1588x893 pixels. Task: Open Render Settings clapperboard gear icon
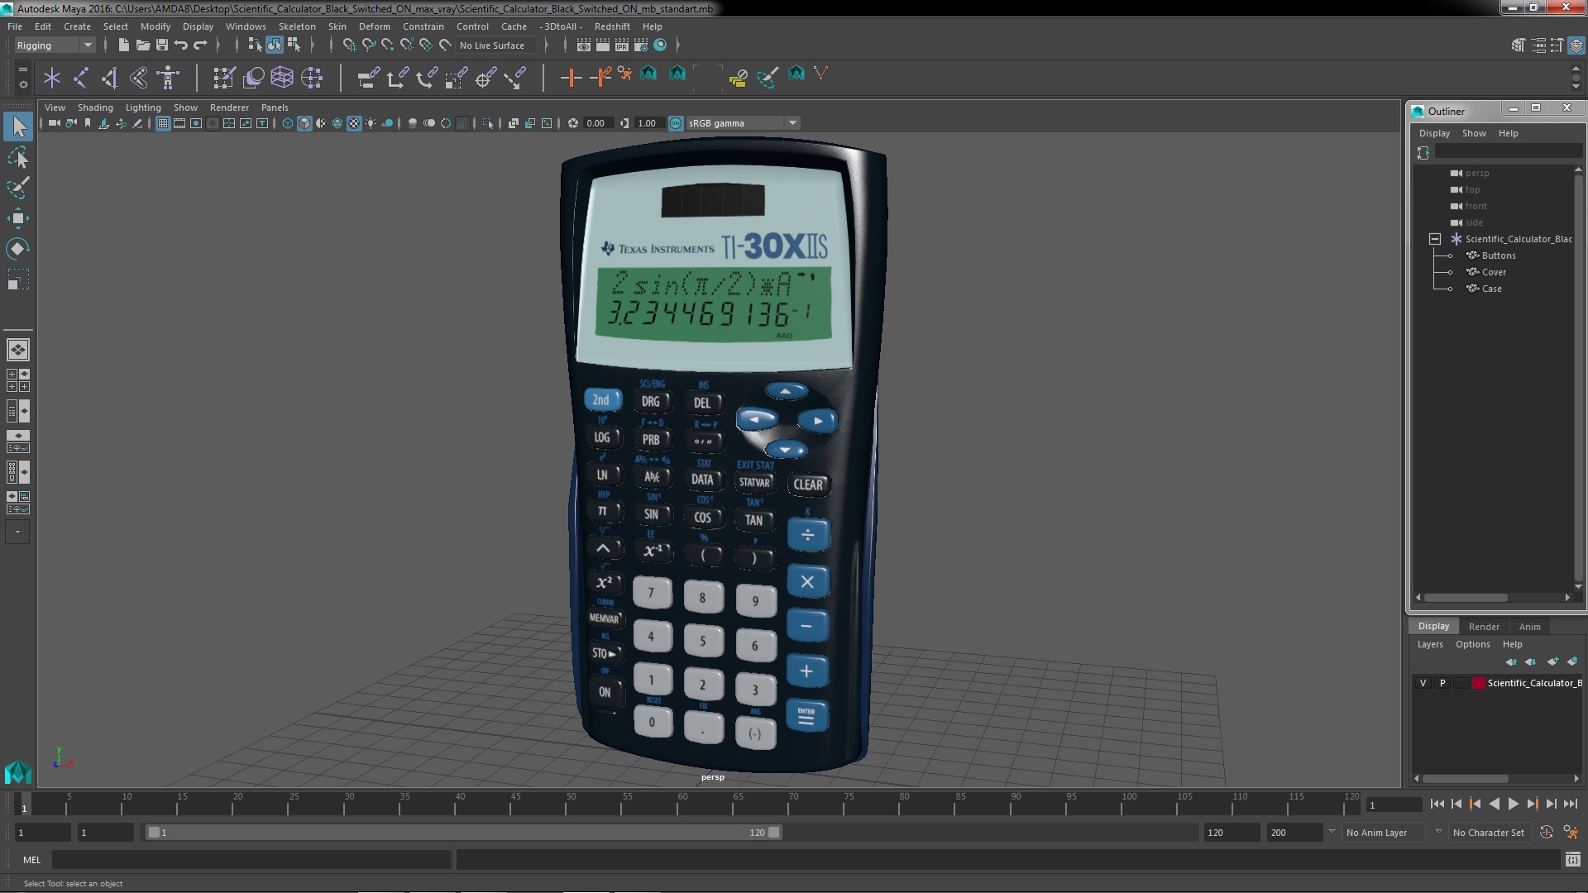(x=641, y=45)
